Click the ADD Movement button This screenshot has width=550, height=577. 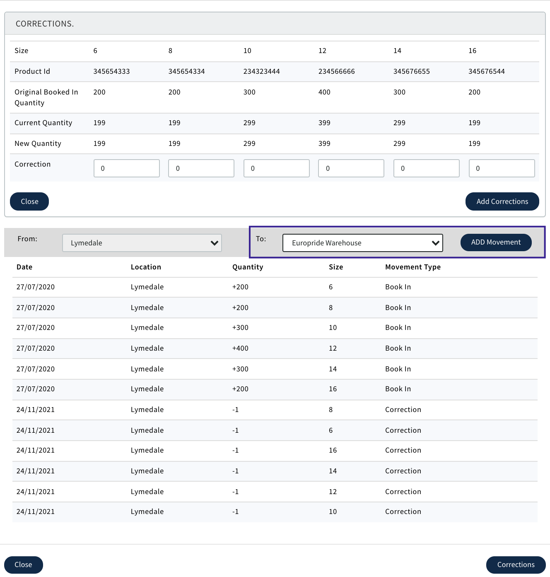point(496,242)
